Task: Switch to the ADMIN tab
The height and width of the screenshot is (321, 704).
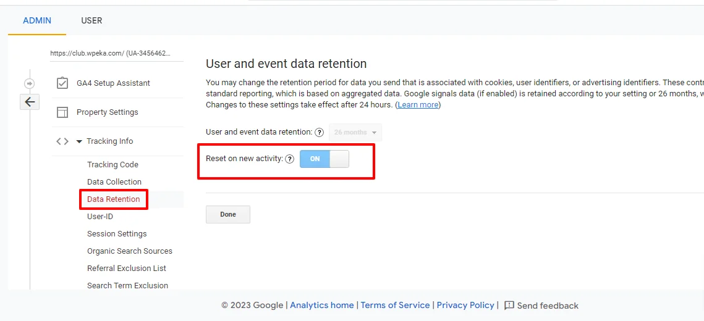Action: tap(37, 20)
